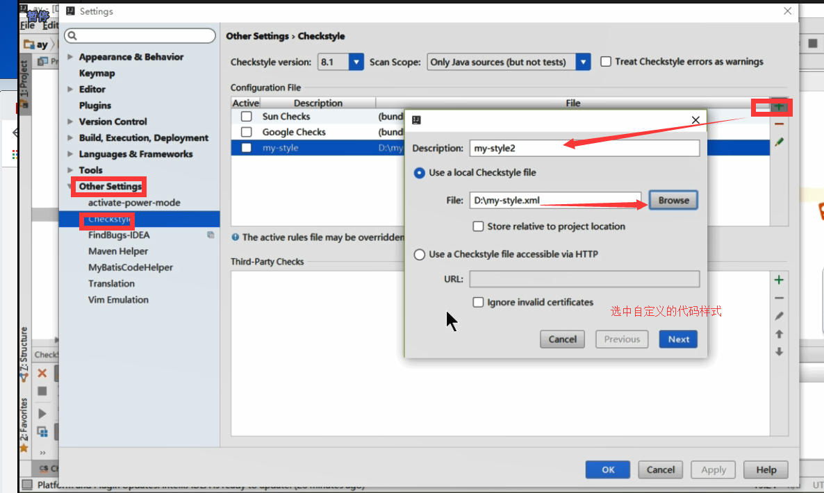
Task: Click the ay project folder icon
Action: [29, 44]
